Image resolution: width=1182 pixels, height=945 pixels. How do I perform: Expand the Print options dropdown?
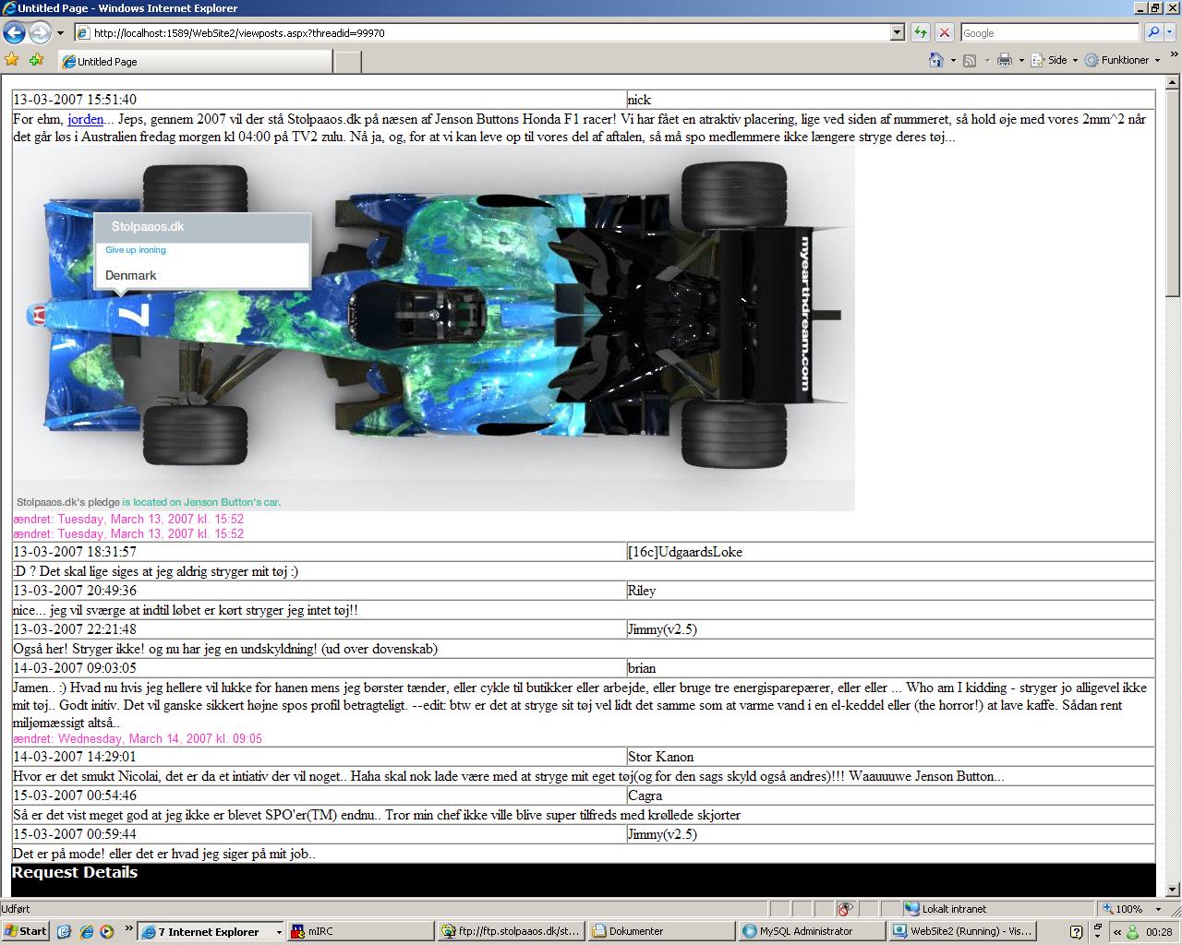1021,61
